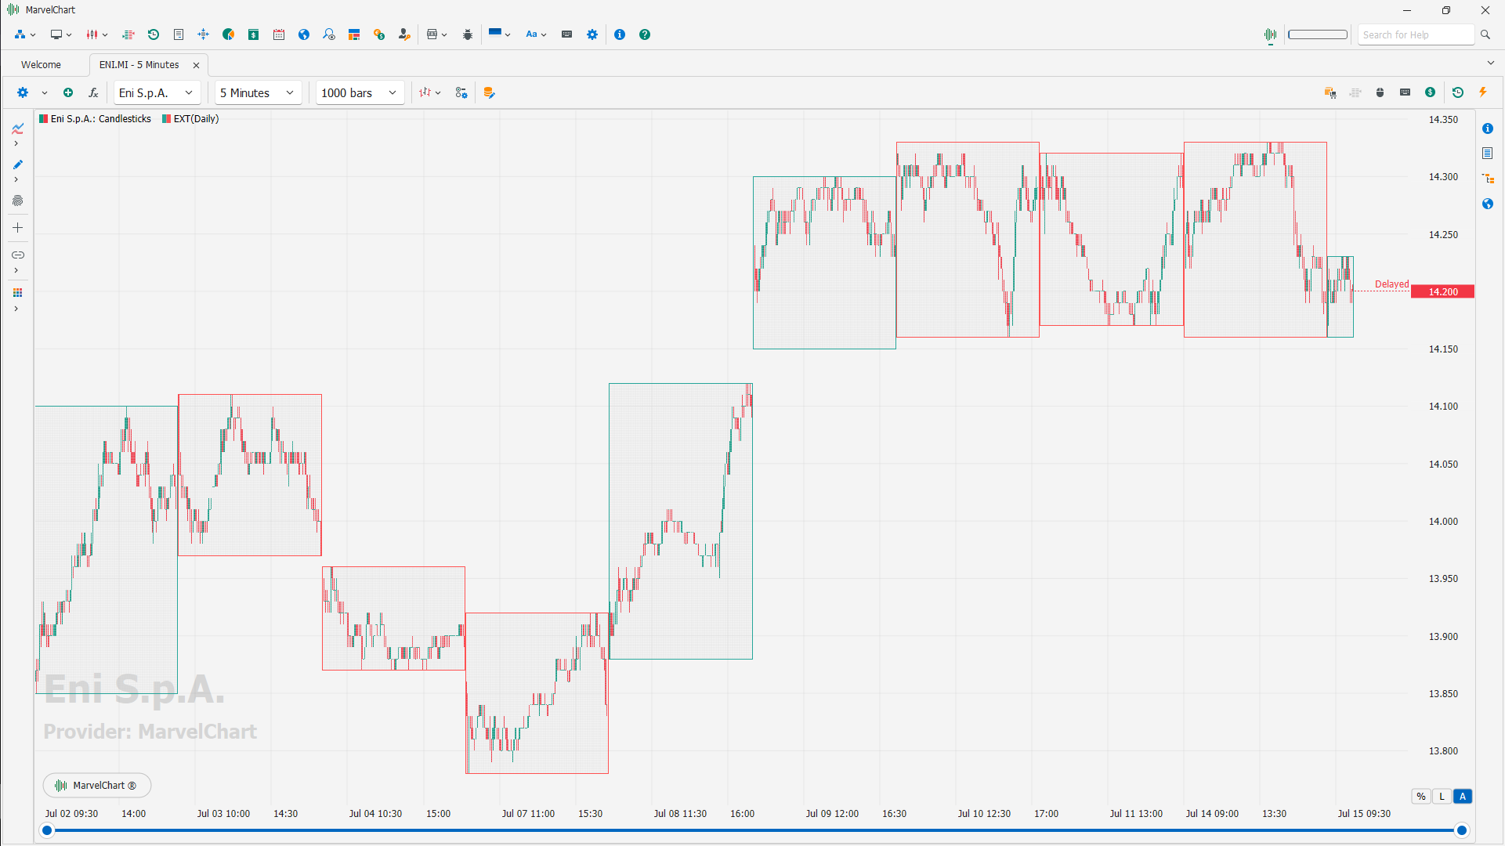Open the Eni S.p.A. symbol dropdown
The image size is (1505, 846).
(x=157, y=92)
